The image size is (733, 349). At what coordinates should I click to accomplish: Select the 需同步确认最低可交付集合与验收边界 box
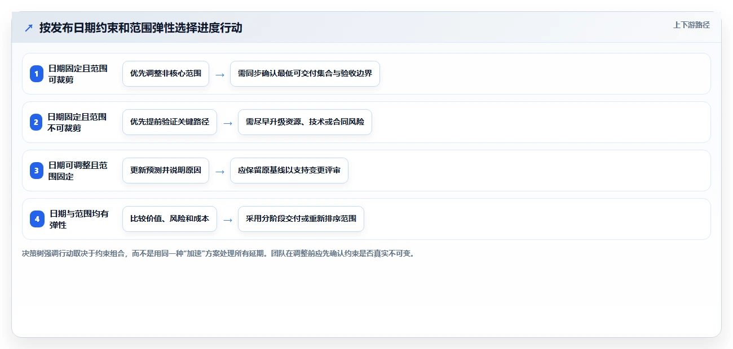305,74
